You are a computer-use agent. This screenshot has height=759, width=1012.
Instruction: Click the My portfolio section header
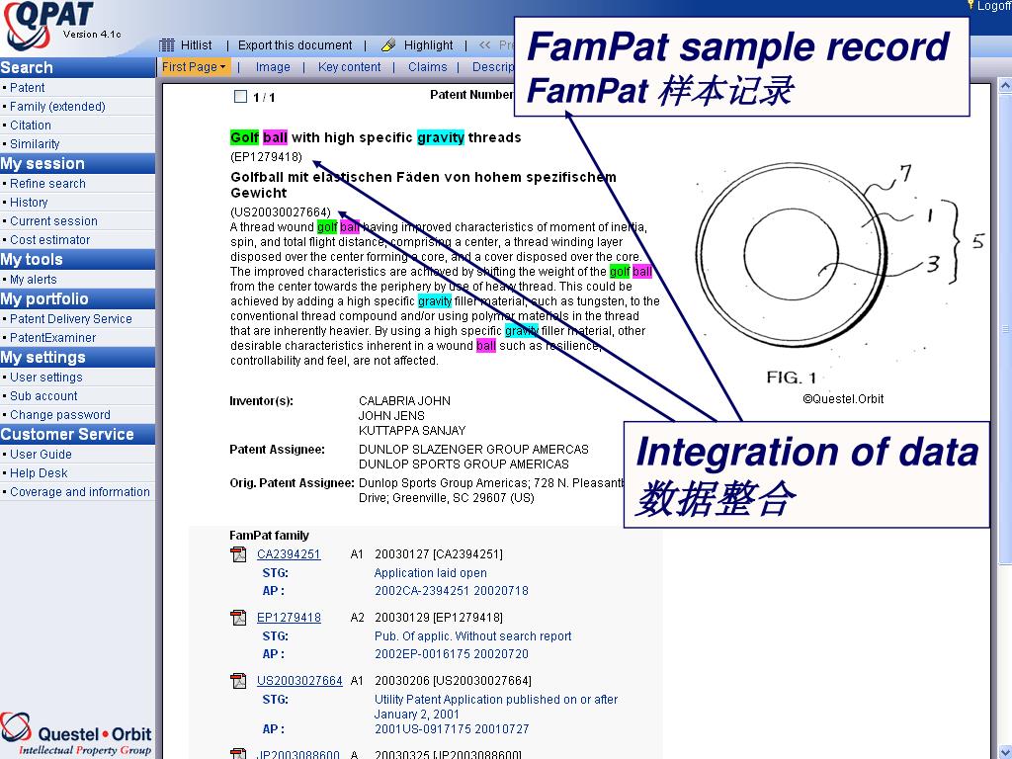click(x=77, y=298)
